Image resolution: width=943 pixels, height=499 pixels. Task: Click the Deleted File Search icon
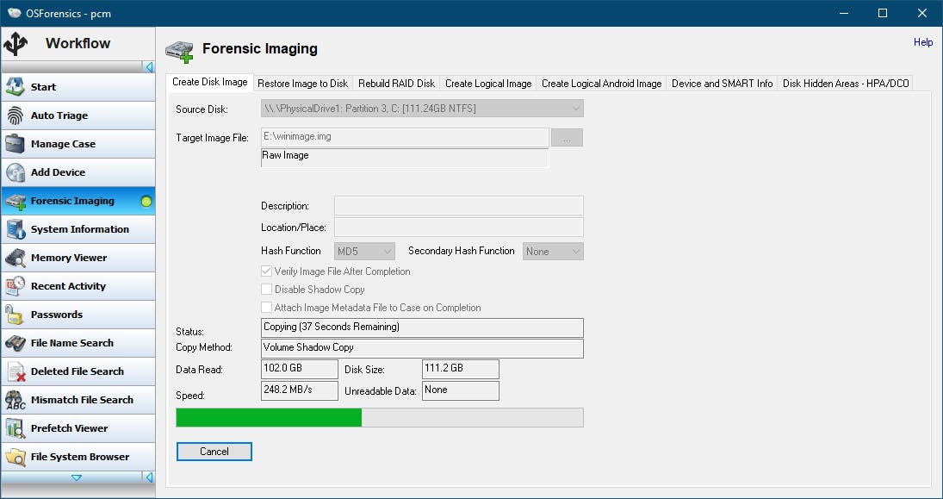[15, 371]
